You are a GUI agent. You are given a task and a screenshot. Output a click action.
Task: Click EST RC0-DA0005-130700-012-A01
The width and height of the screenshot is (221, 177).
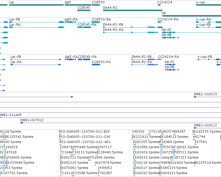tap(85, 142)
